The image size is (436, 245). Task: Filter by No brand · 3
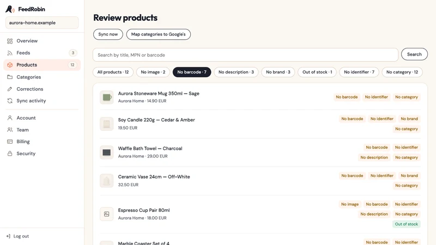pyautogui.click(x=278, y=72)
